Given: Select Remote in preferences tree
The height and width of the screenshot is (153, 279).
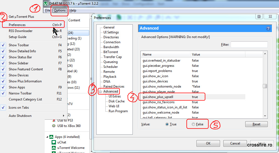Looking at the screenshot, I should point(109,72).
